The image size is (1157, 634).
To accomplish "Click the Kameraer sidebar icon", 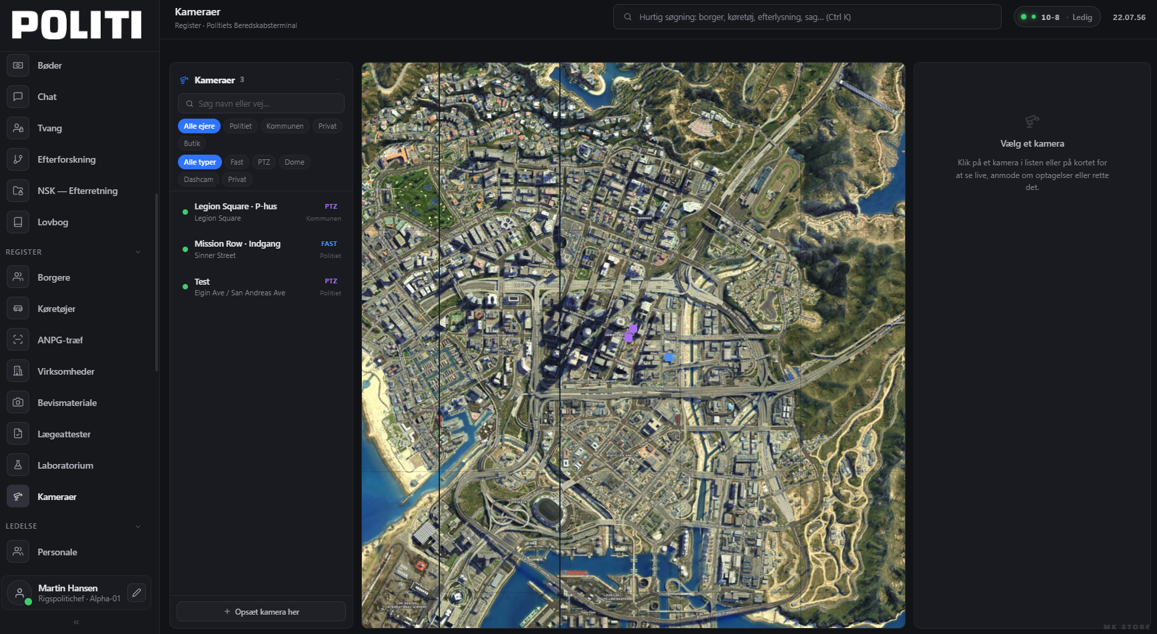I will 18,496.
